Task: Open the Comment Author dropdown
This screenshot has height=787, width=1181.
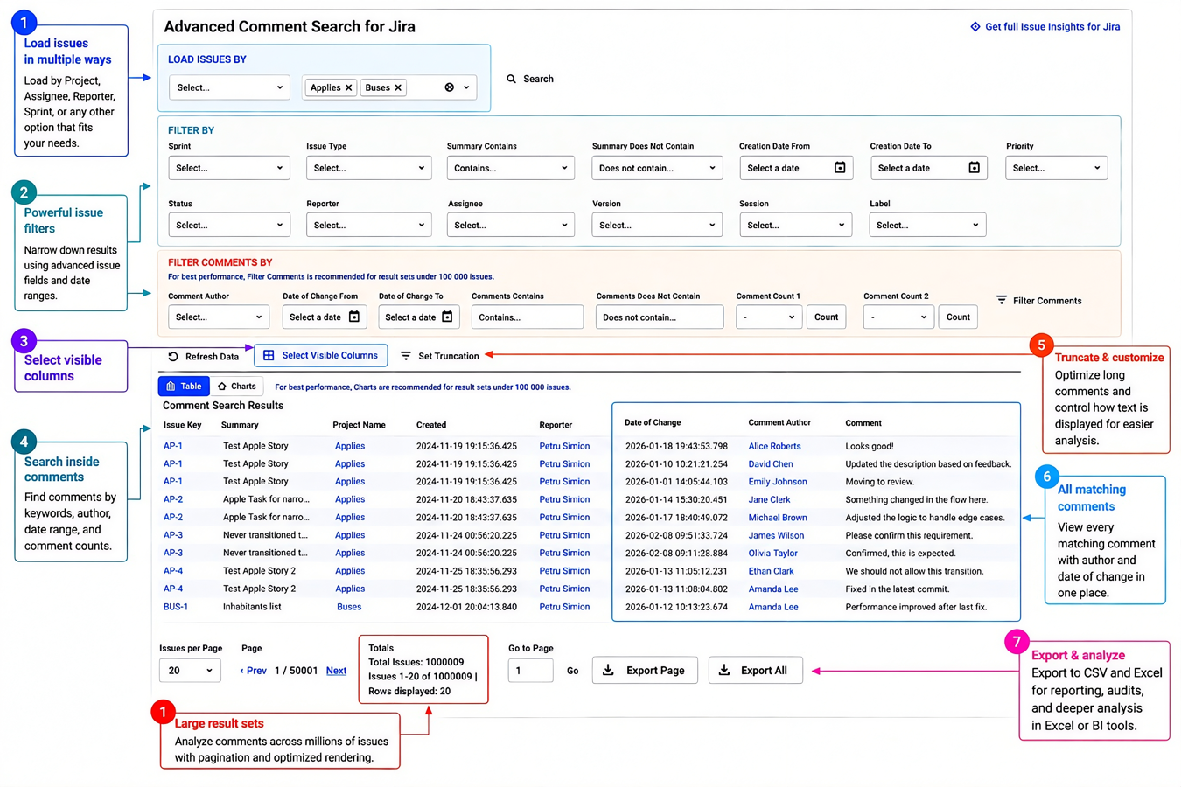Action: 219,317
